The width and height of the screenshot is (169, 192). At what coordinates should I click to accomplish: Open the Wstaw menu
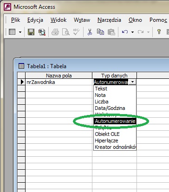point(82,20)
